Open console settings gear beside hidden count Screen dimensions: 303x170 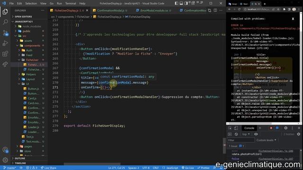[299, 134]
